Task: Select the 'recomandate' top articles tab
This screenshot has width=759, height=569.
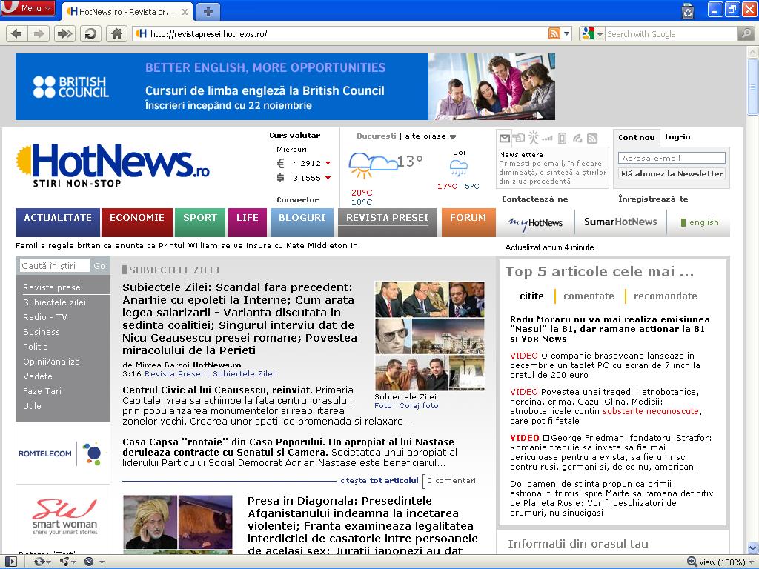Action: 665,296
